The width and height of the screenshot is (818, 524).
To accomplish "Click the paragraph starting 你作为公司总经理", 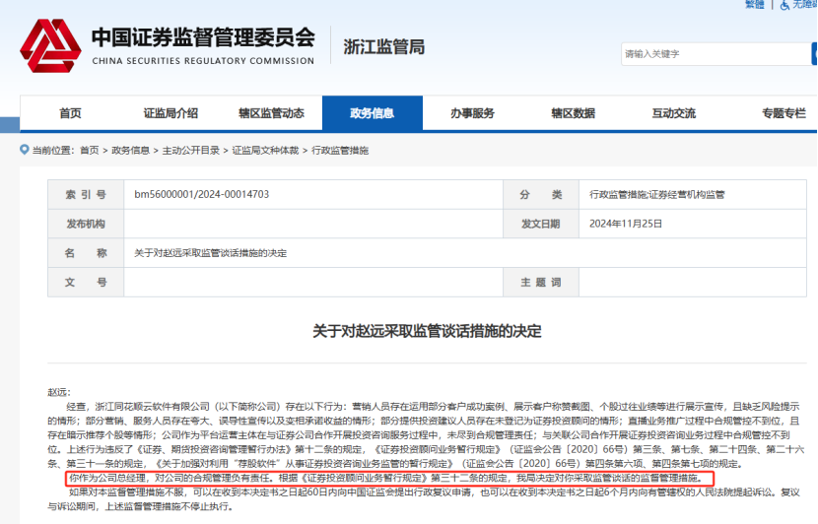I will tap(385, 478).
